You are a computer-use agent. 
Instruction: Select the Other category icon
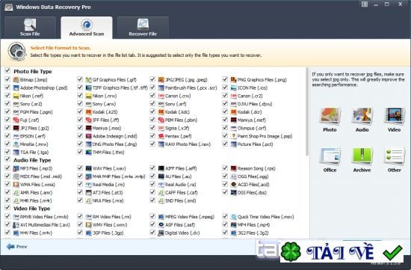tap(394, 159)
